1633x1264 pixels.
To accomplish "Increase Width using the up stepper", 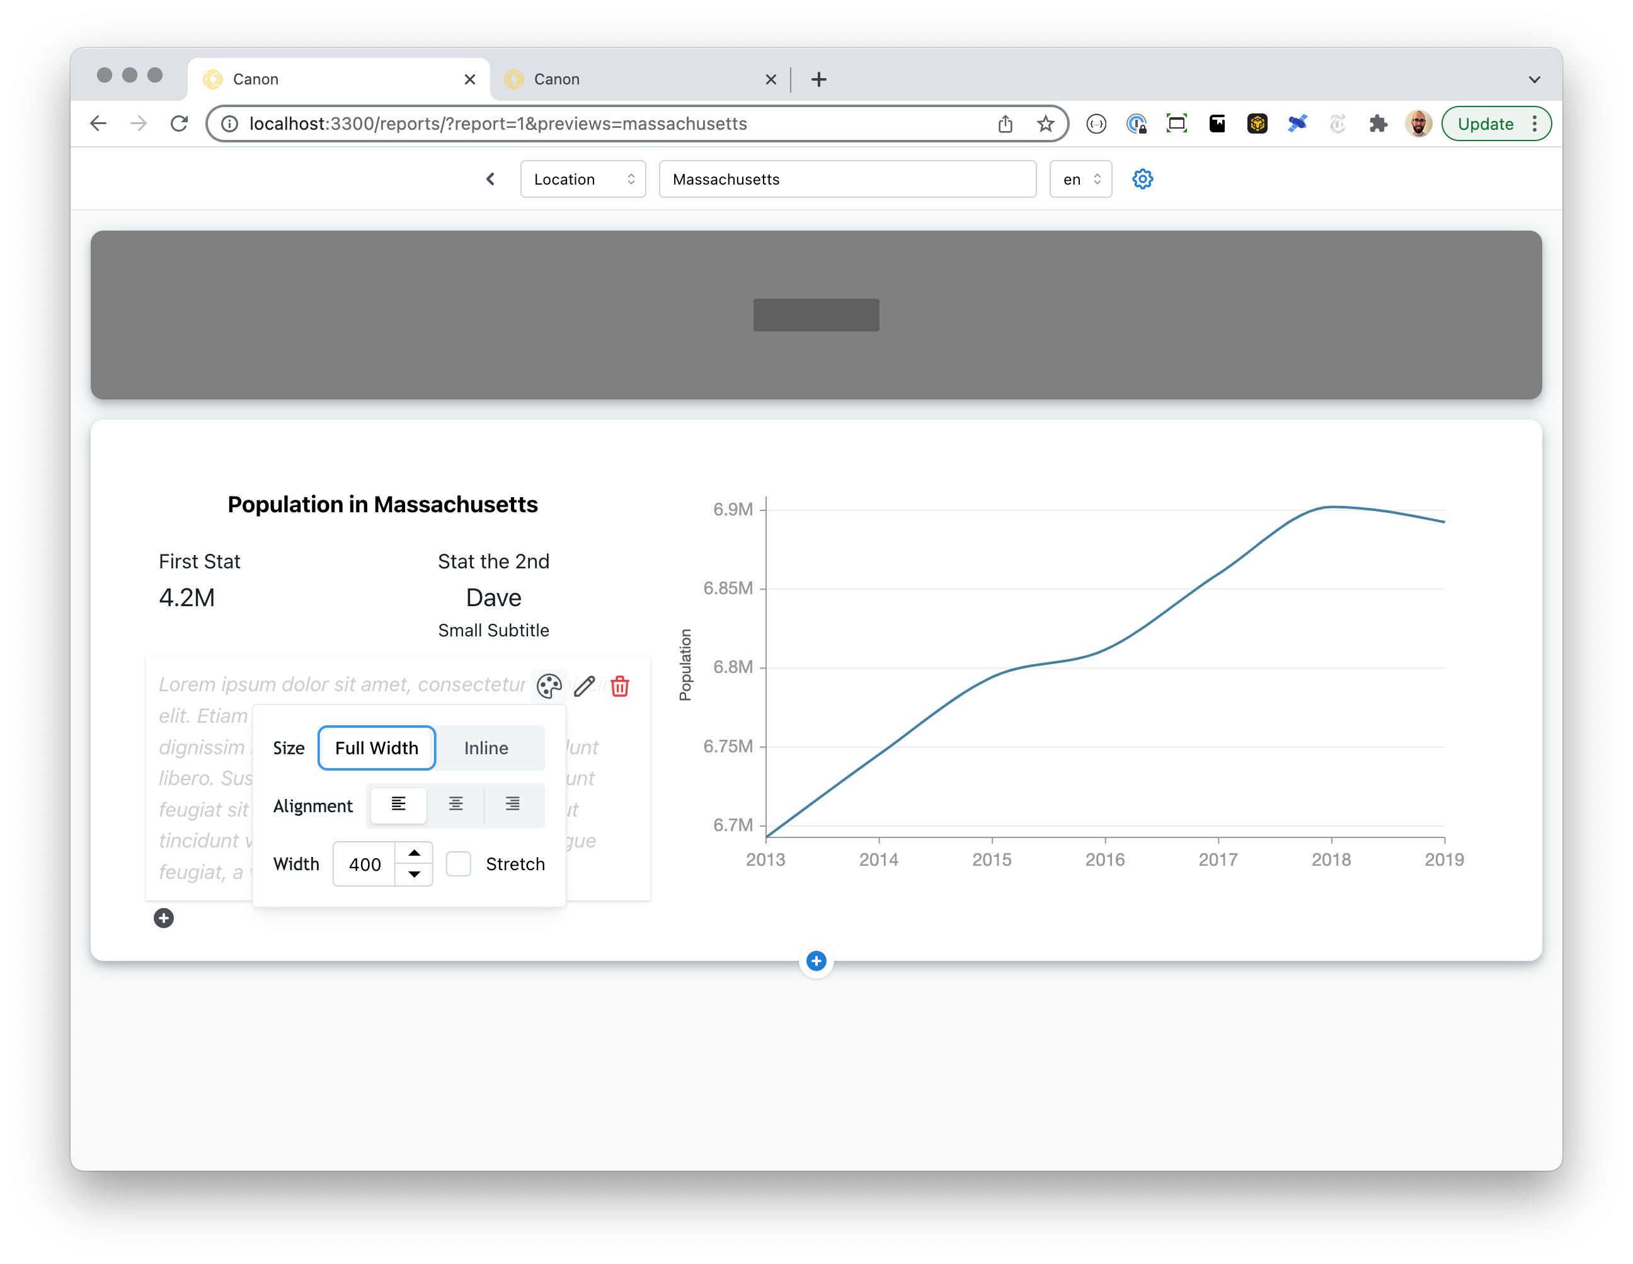I will click(414, 853).
